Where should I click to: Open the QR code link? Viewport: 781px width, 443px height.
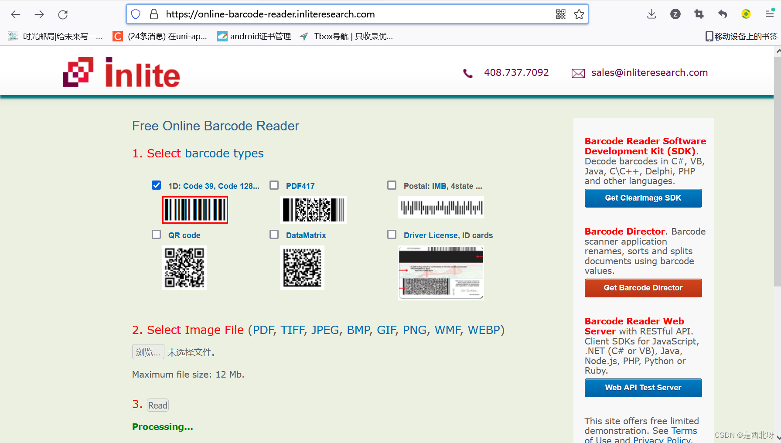pyautogui.click(x=184, y=235)
